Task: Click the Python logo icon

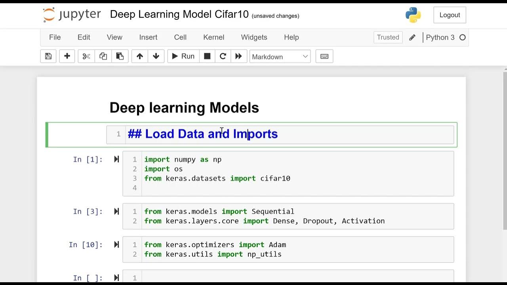Action: coord(413,15)
